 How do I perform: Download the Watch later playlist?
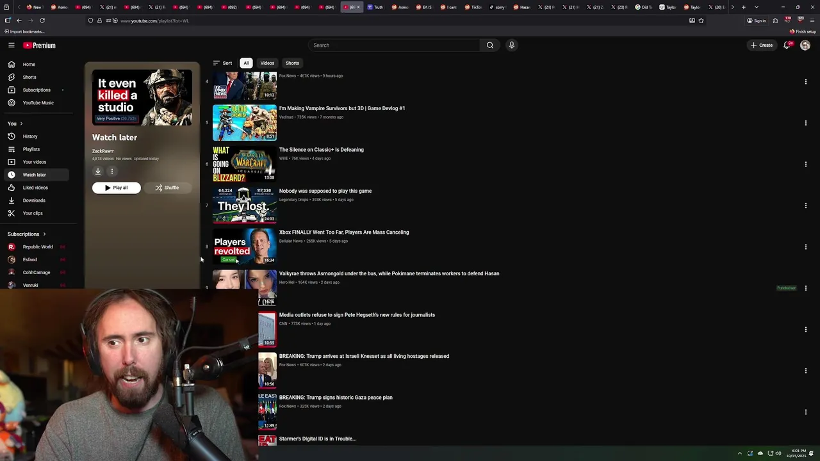(98, 171)
